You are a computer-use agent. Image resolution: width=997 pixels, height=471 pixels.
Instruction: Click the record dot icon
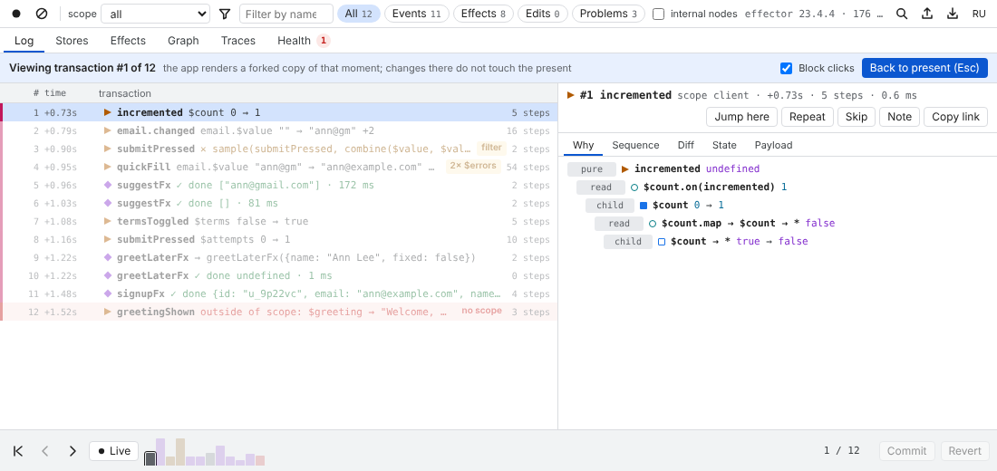point(16,14)
